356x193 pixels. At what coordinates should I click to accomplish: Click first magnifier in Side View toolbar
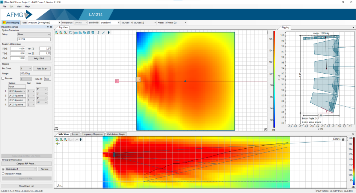(x=57, y=140)
